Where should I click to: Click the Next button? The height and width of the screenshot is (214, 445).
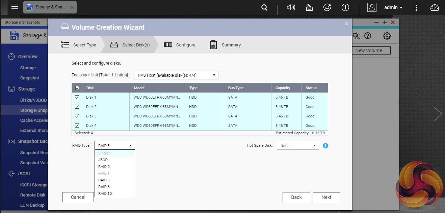click(x=326, y=197)
